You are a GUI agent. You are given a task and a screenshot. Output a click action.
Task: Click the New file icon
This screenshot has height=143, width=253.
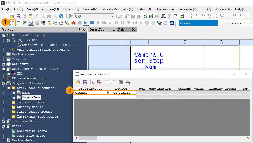click(6, 16)
